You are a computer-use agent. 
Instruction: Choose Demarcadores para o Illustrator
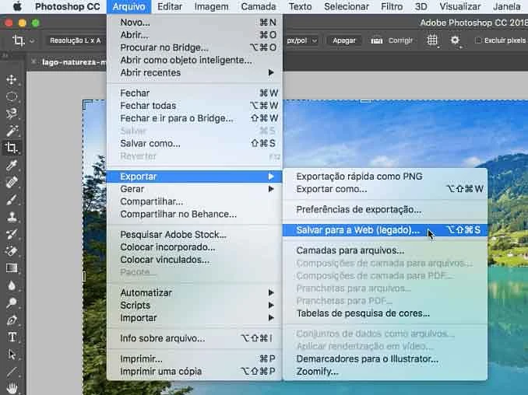tap(385, 358)
